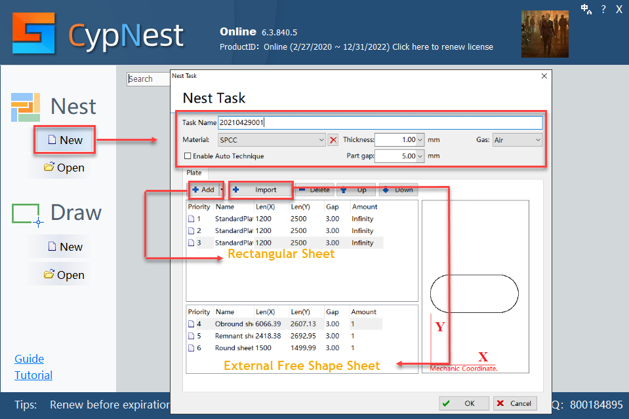Click the Delete plate button
629x419 pixels.
(315, 190)
